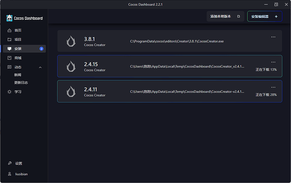Image resolution: width=291 pixels, height=183 pixels.
Task: Click the 3.8.1 CocosCreator.exe install path
Action: click(177, 42)
